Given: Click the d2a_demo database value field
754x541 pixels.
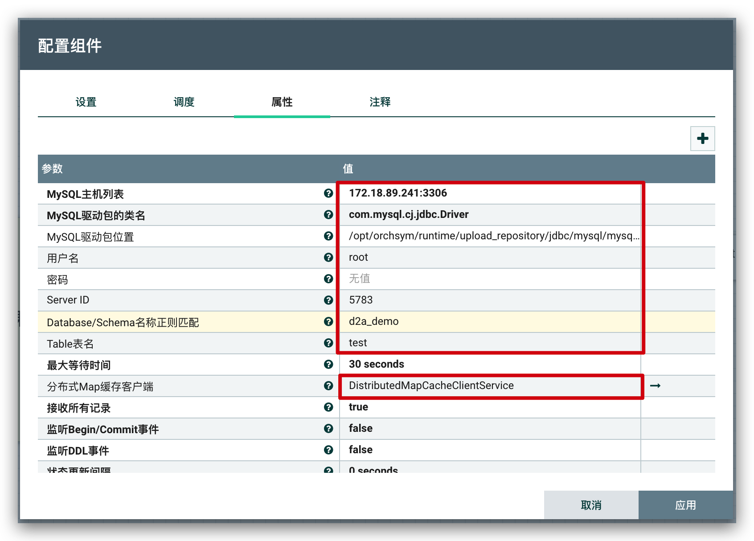Looking at the screenshot, I should (489, 321).
